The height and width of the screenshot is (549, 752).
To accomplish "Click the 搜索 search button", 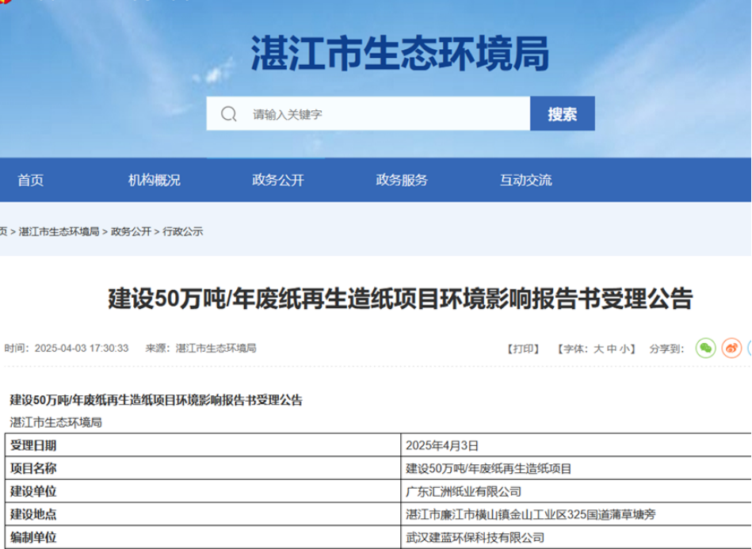I will click(x=563, y=113).
